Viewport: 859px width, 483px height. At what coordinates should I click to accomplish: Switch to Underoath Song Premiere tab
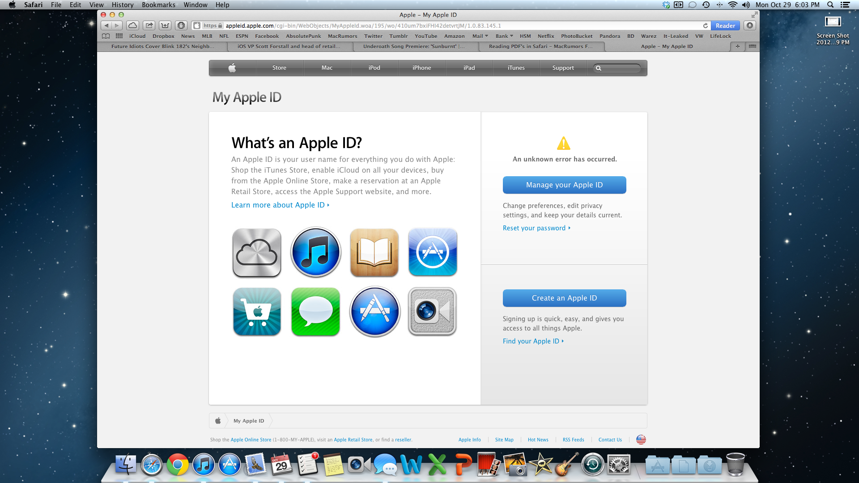pyautogui.click(x=414, y=47)
